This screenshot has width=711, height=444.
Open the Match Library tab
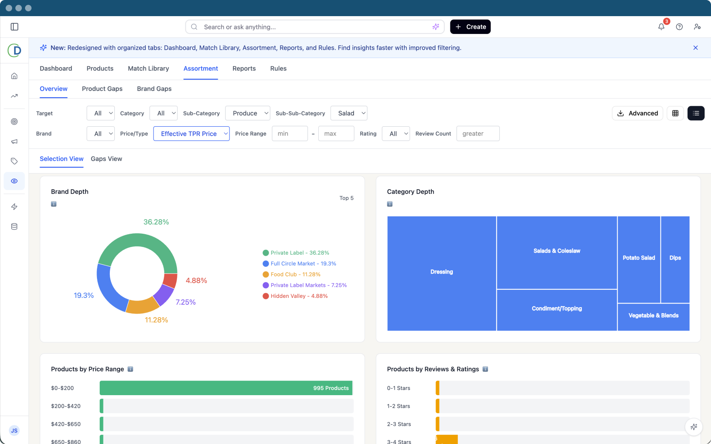pyautogui.click(x=148, y=69)
